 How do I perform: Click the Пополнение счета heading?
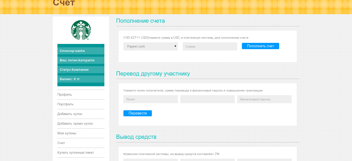[x=140, y=21]
